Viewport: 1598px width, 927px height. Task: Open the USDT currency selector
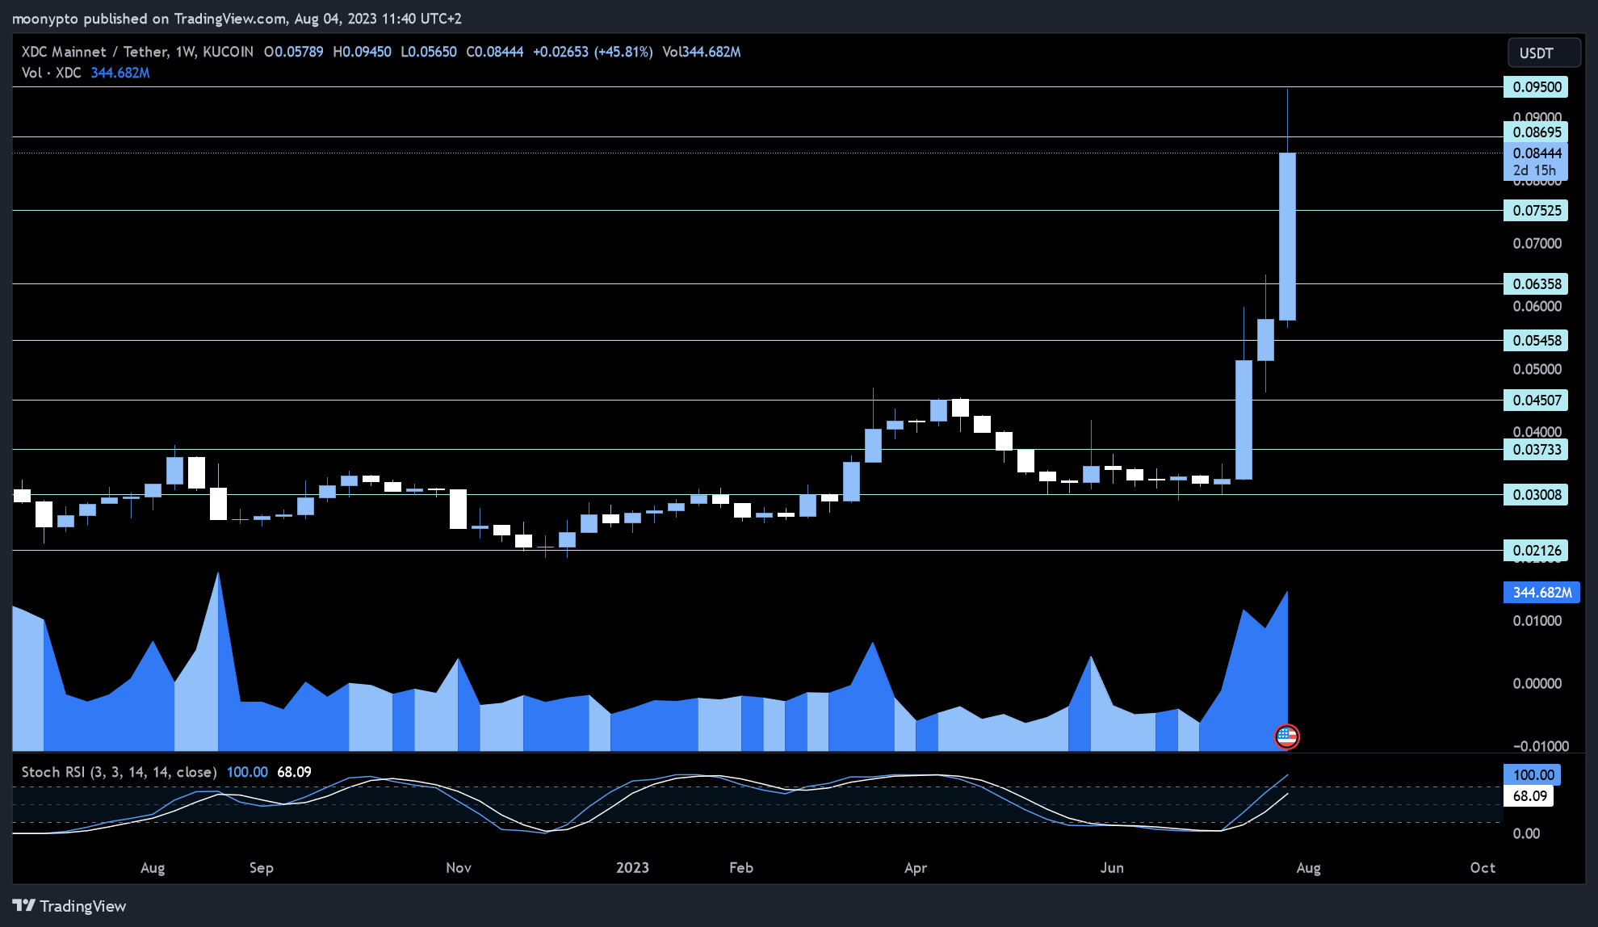1544,52
